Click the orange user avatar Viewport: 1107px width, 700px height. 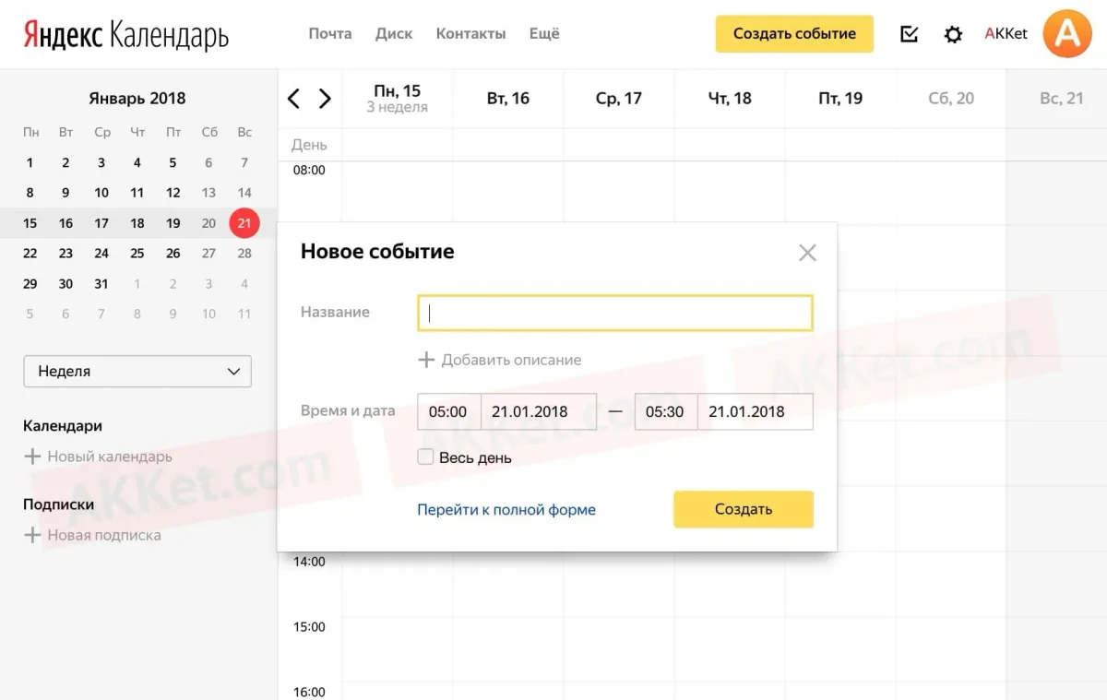(x=1066, y=34)
